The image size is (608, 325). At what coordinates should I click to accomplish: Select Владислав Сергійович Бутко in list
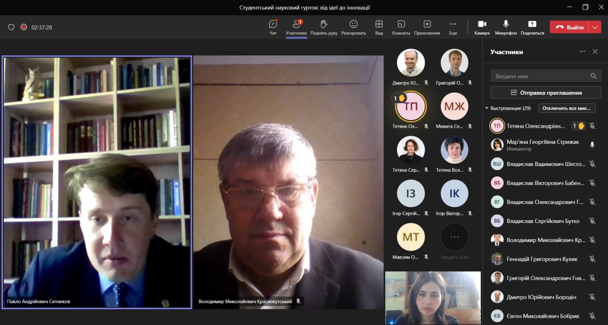[543, 221]
